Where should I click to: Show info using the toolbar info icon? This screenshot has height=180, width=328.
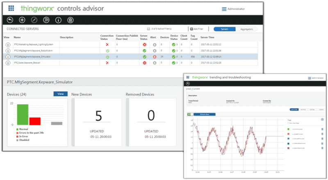[58, 20]
